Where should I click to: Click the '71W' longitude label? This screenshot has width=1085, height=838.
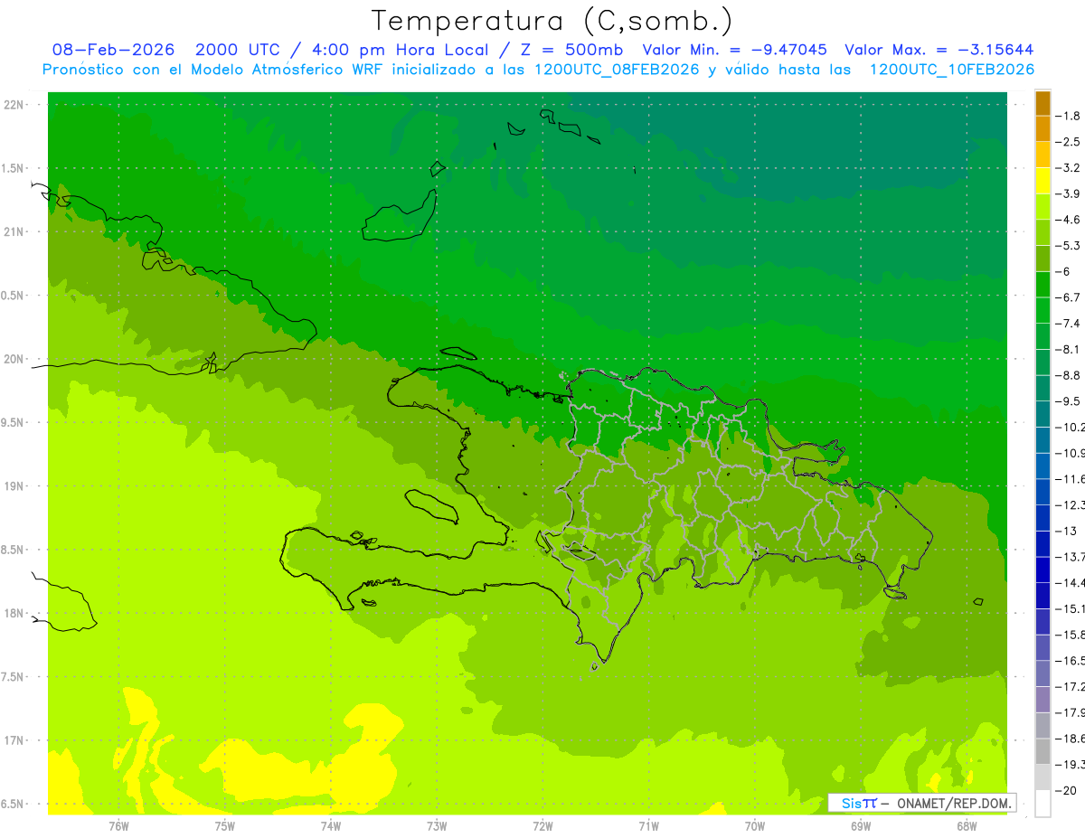click(x=648, y=825)
